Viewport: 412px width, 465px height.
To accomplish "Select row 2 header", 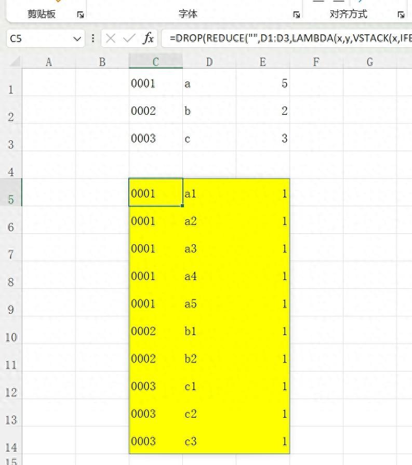I will [11, 110].
